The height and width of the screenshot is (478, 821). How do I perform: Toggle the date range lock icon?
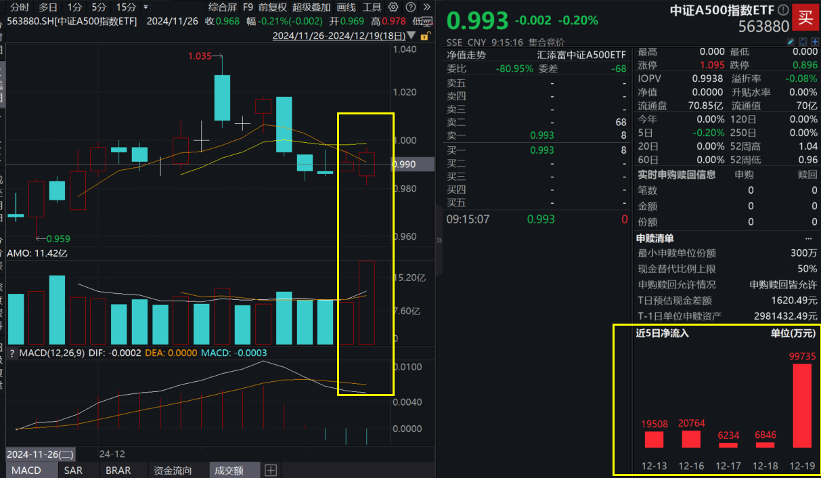coord(424,36)
